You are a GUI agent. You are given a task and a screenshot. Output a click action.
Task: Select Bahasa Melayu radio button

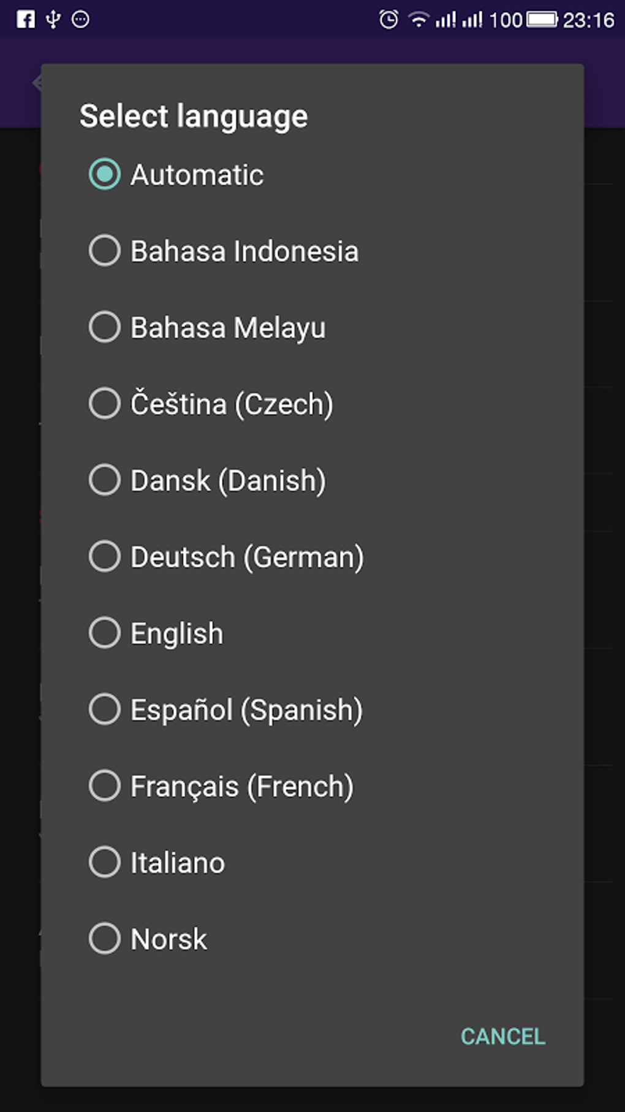[x=105, y=327]
